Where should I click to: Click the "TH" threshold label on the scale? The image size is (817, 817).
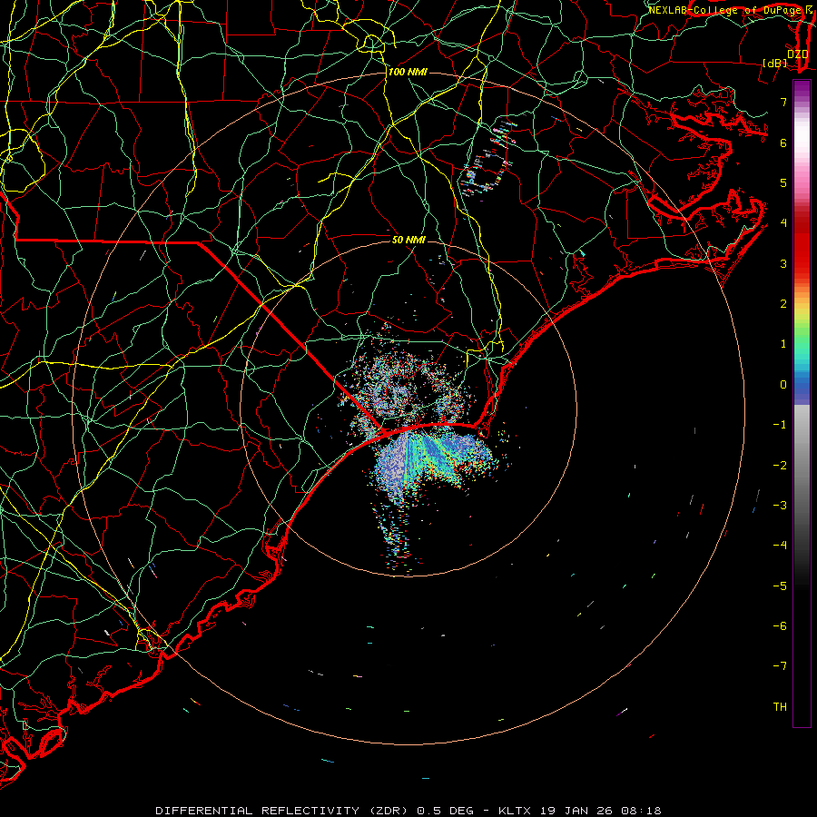click(x=780, y=707)
